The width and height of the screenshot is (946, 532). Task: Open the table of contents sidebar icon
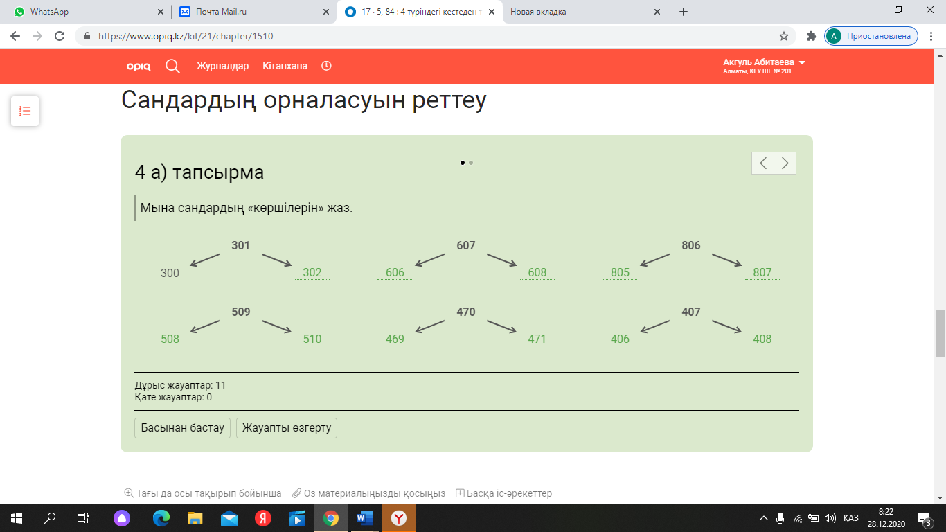(x=25, y=111)
